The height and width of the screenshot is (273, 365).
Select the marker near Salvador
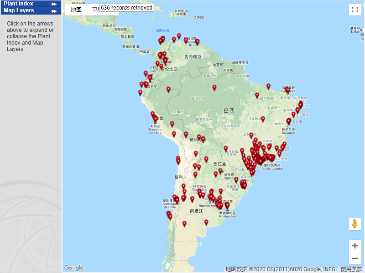coord(289,121)
